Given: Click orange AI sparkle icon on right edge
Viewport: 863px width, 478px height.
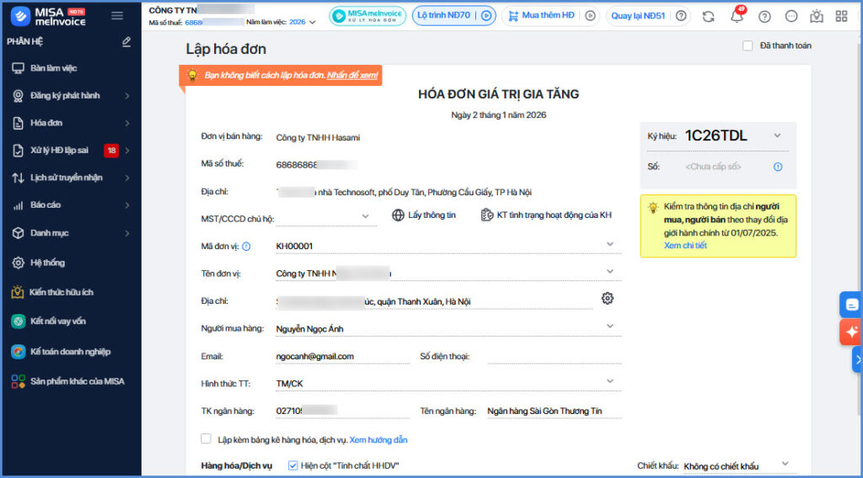Looking at the screenshot, I should pyautogui.click(x=851, y=332).
